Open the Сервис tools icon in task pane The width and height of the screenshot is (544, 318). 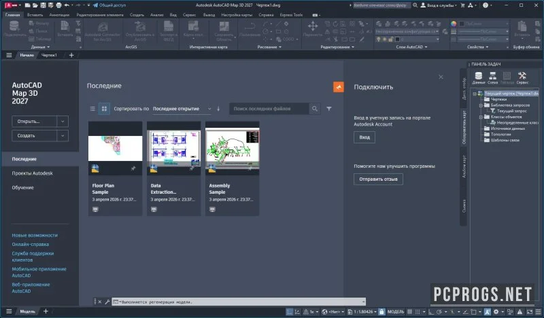point(522,77)
